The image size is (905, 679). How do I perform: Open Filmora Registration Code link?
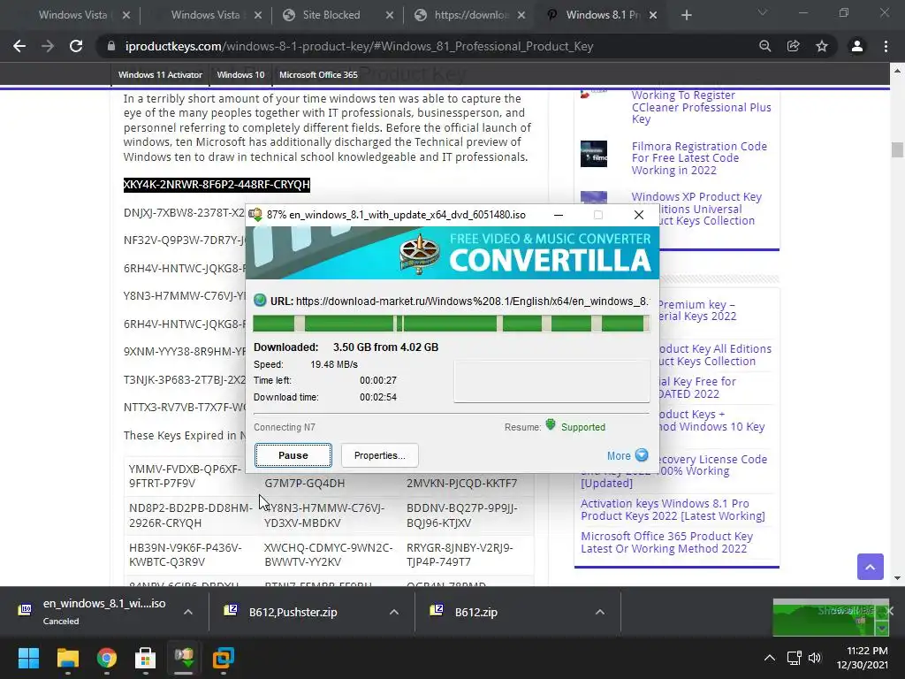pyautogui.click(x=699, y=158)
